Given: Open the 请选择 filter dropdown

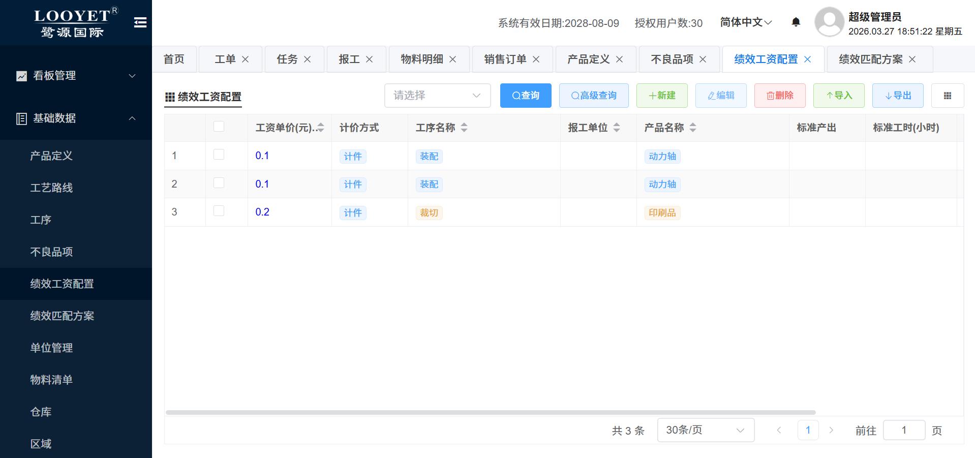Looking at the screenshot, I should coord(437,96).
